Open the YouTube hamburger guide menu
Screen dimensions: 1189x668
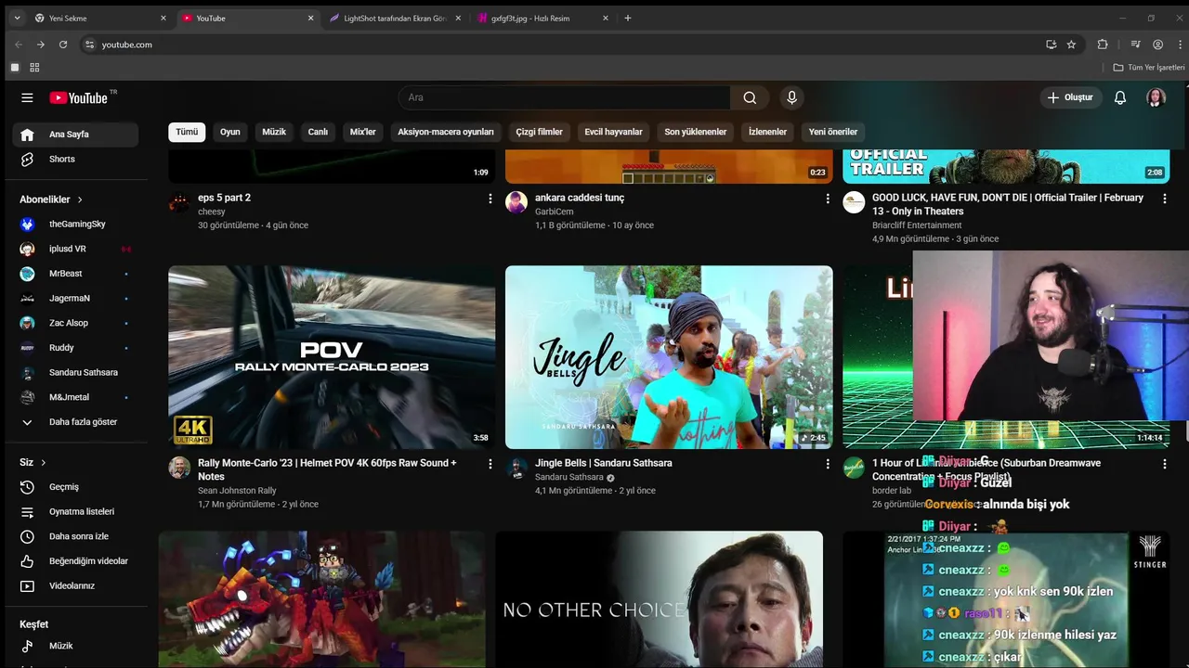tap(27, 97)
